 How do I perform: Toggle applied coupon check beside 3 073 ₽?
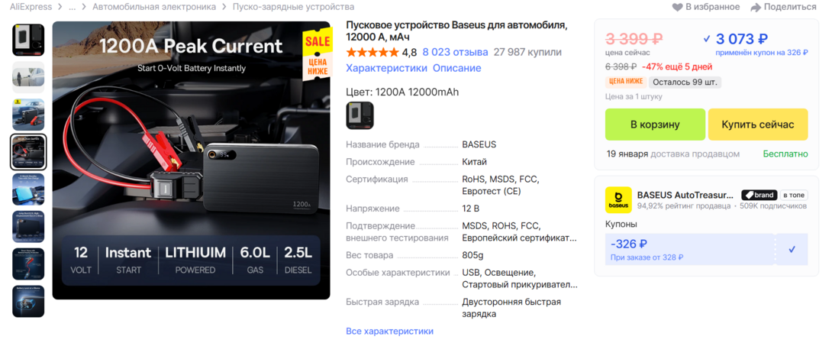point(707,39)
